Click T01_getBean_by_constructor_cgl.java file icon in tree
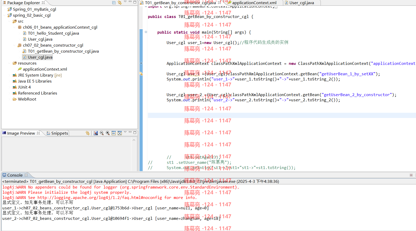Screen dimensions: 416x231 [x=25, y=51]
